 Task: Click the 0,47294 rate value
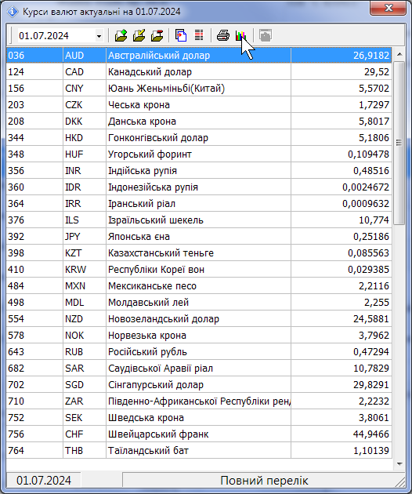[371, 351]
